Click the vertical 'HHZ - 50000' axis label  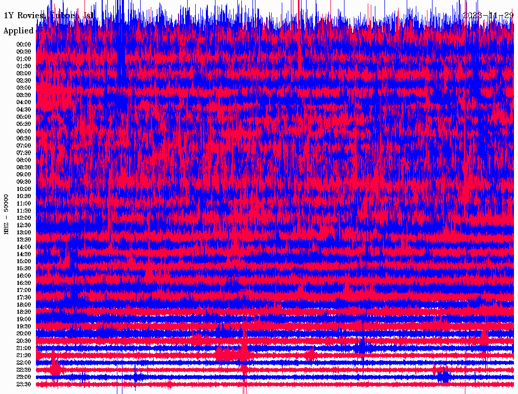click(6, 214)
